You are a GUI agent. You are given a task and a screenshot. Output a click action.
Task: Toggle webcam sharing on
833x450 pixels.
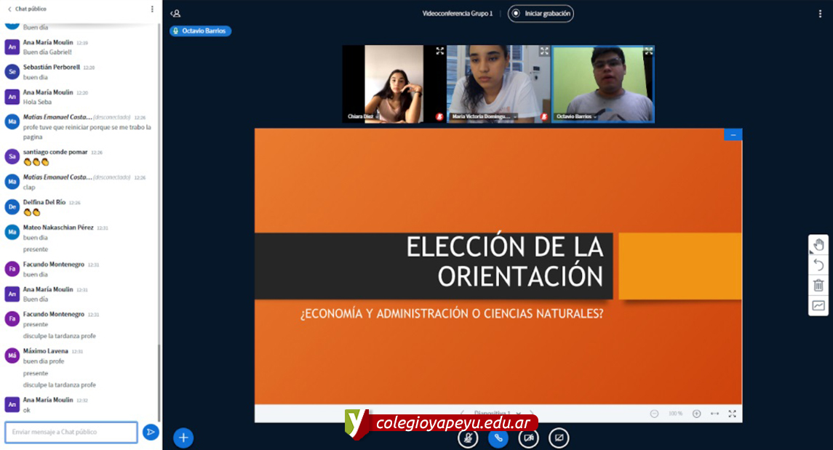tap(528, 438)
